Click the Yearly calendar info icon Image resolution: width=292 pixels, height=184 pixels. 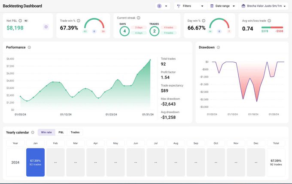(x=33, y=133)
